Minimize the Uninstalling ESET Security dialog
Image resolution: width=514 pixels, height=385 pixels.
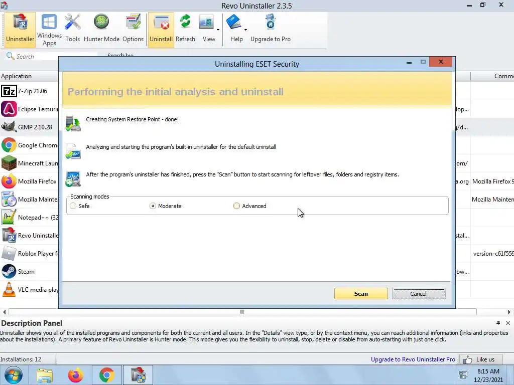(x=409, y=62)
